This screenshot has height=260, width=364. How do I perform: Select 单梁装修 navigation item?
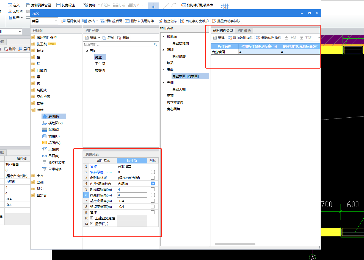52,169
